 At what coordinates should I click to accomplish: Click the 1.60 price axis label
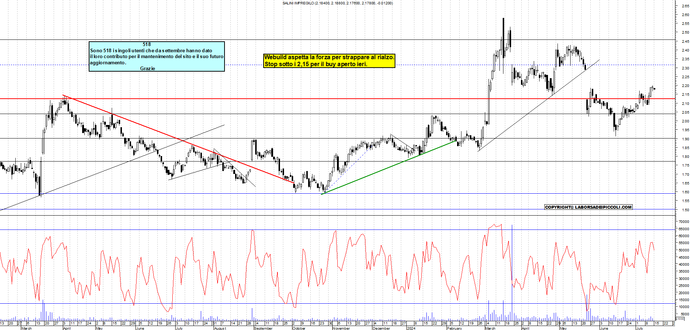[685, 192]
